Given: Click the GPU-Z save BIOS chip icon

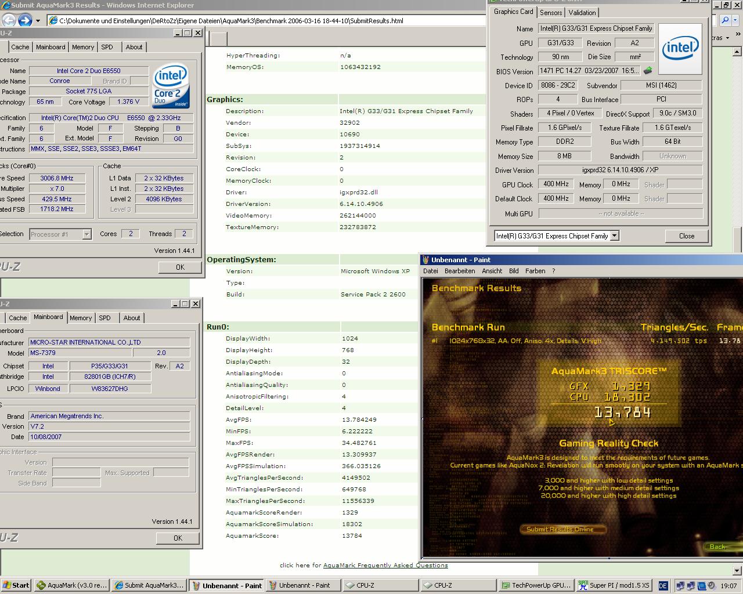Looking at the screenshot, I should (x=648, y=71).
